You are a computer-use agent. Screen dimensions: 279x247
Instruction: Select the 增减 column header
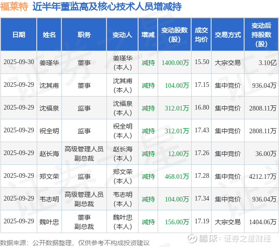tap(148, 35)
